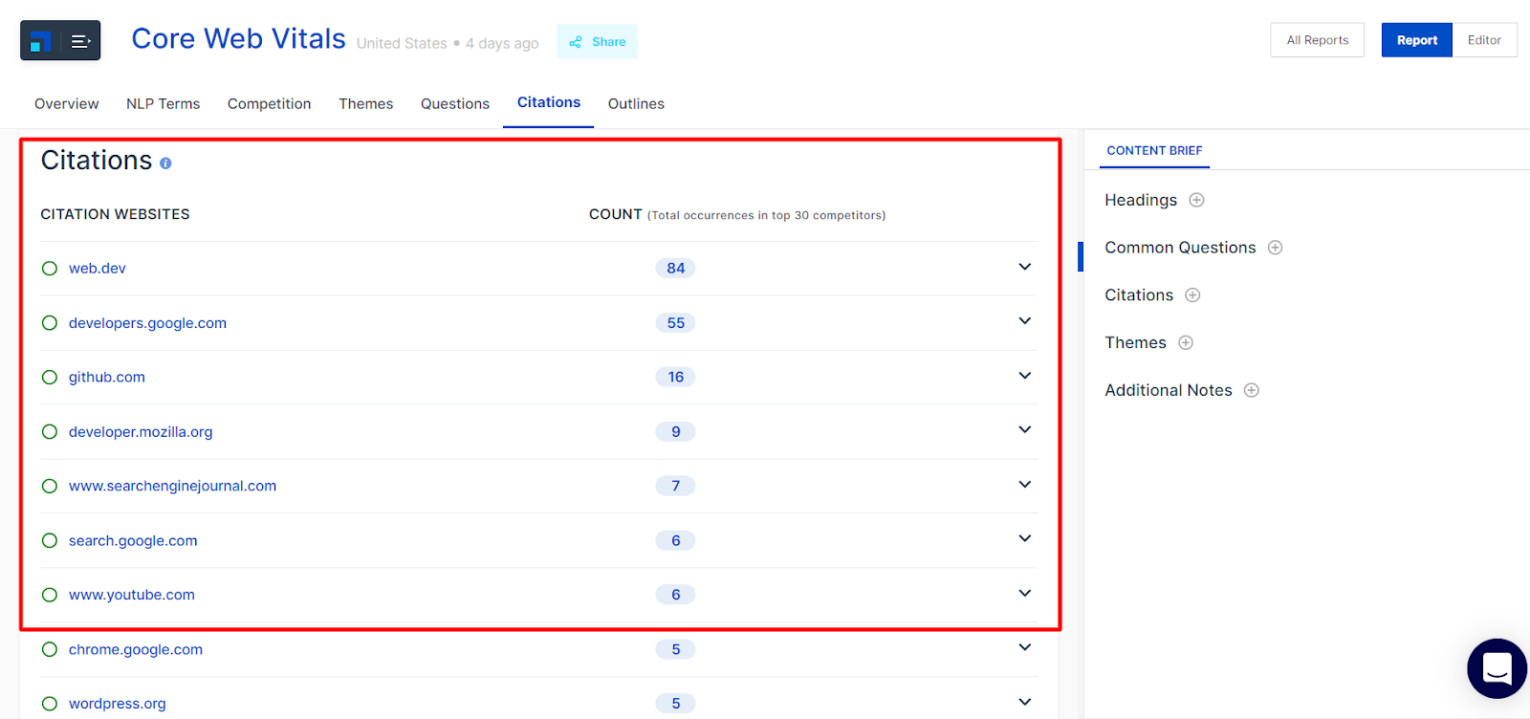This screenshot has height=719, width=1530.
Task: Switch to the Questions tab
Action: tap(455, 103)
